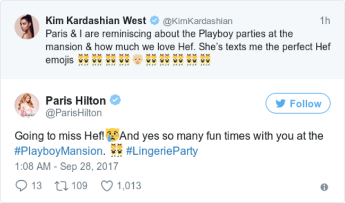Like the tweet with the heart icon

pyautogui.click(x=107, y=186)
